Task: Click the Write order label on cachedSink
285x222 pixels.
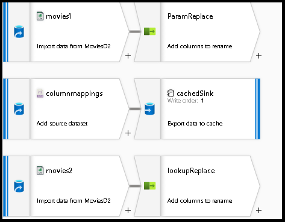Action: point(183,100)
